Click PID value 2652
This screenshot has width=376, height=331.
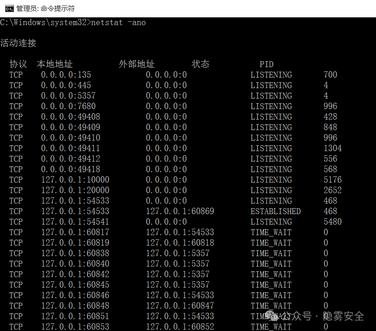click(333, 190)
